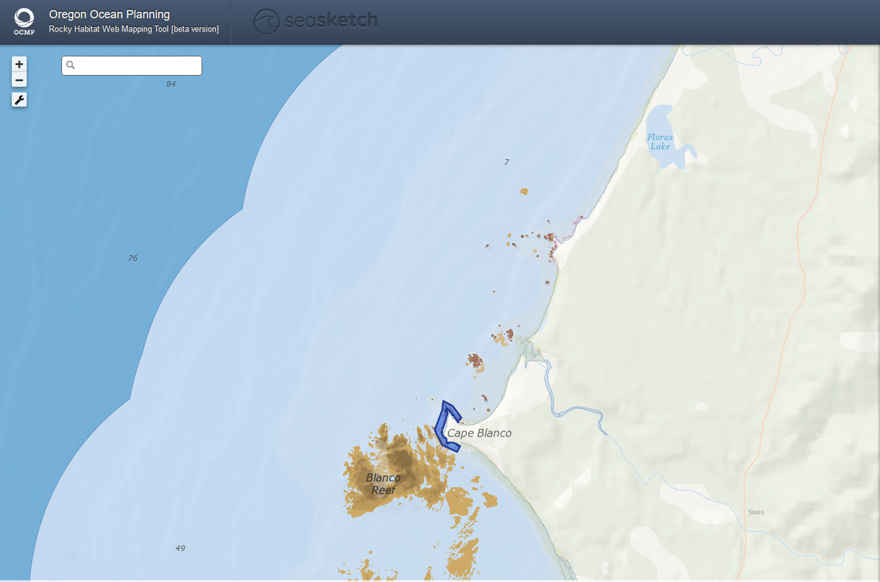The height and width of the screenshot is (582, 880).
Task: Click the search magnifier icon
Action: 71,65
